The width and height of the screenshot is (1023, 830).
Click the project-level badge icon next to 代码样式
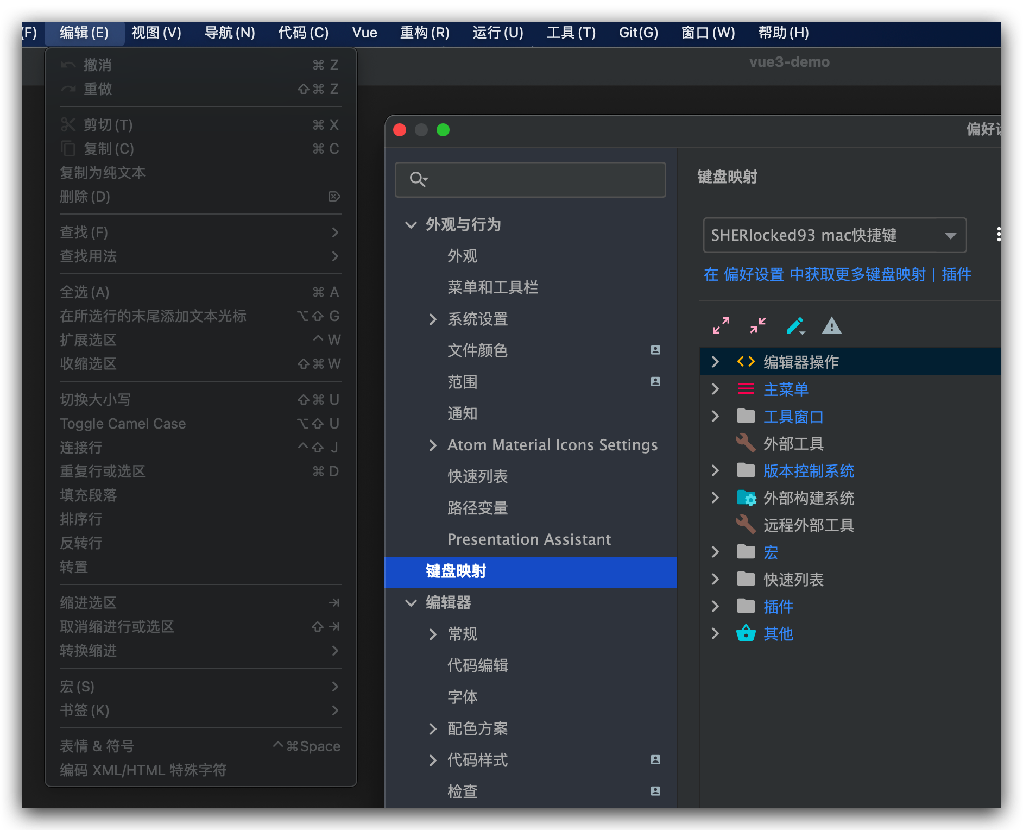(x=655, y=760)
